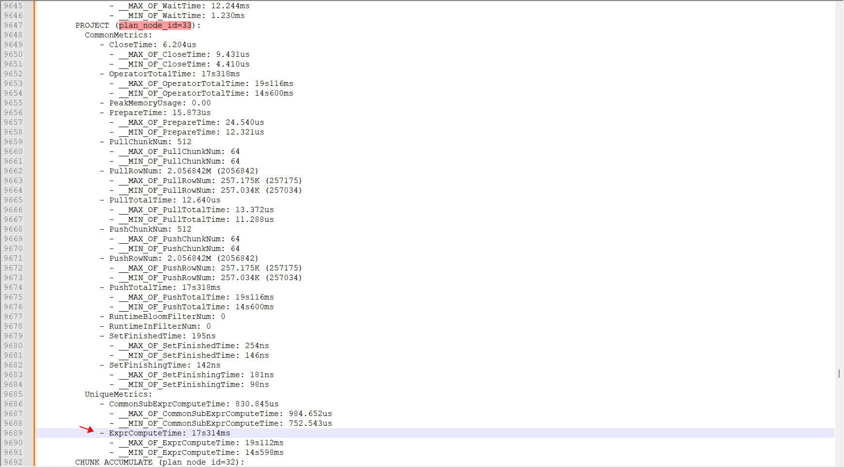Click line number 9647 in the gutter
The width and height of the screenshot is (844, 467).
pyautogui.click(x=14, y=25)
